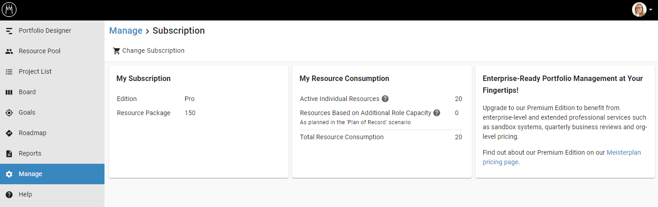Open Roadmap from the sidebar menu

(x=52, y=133)
